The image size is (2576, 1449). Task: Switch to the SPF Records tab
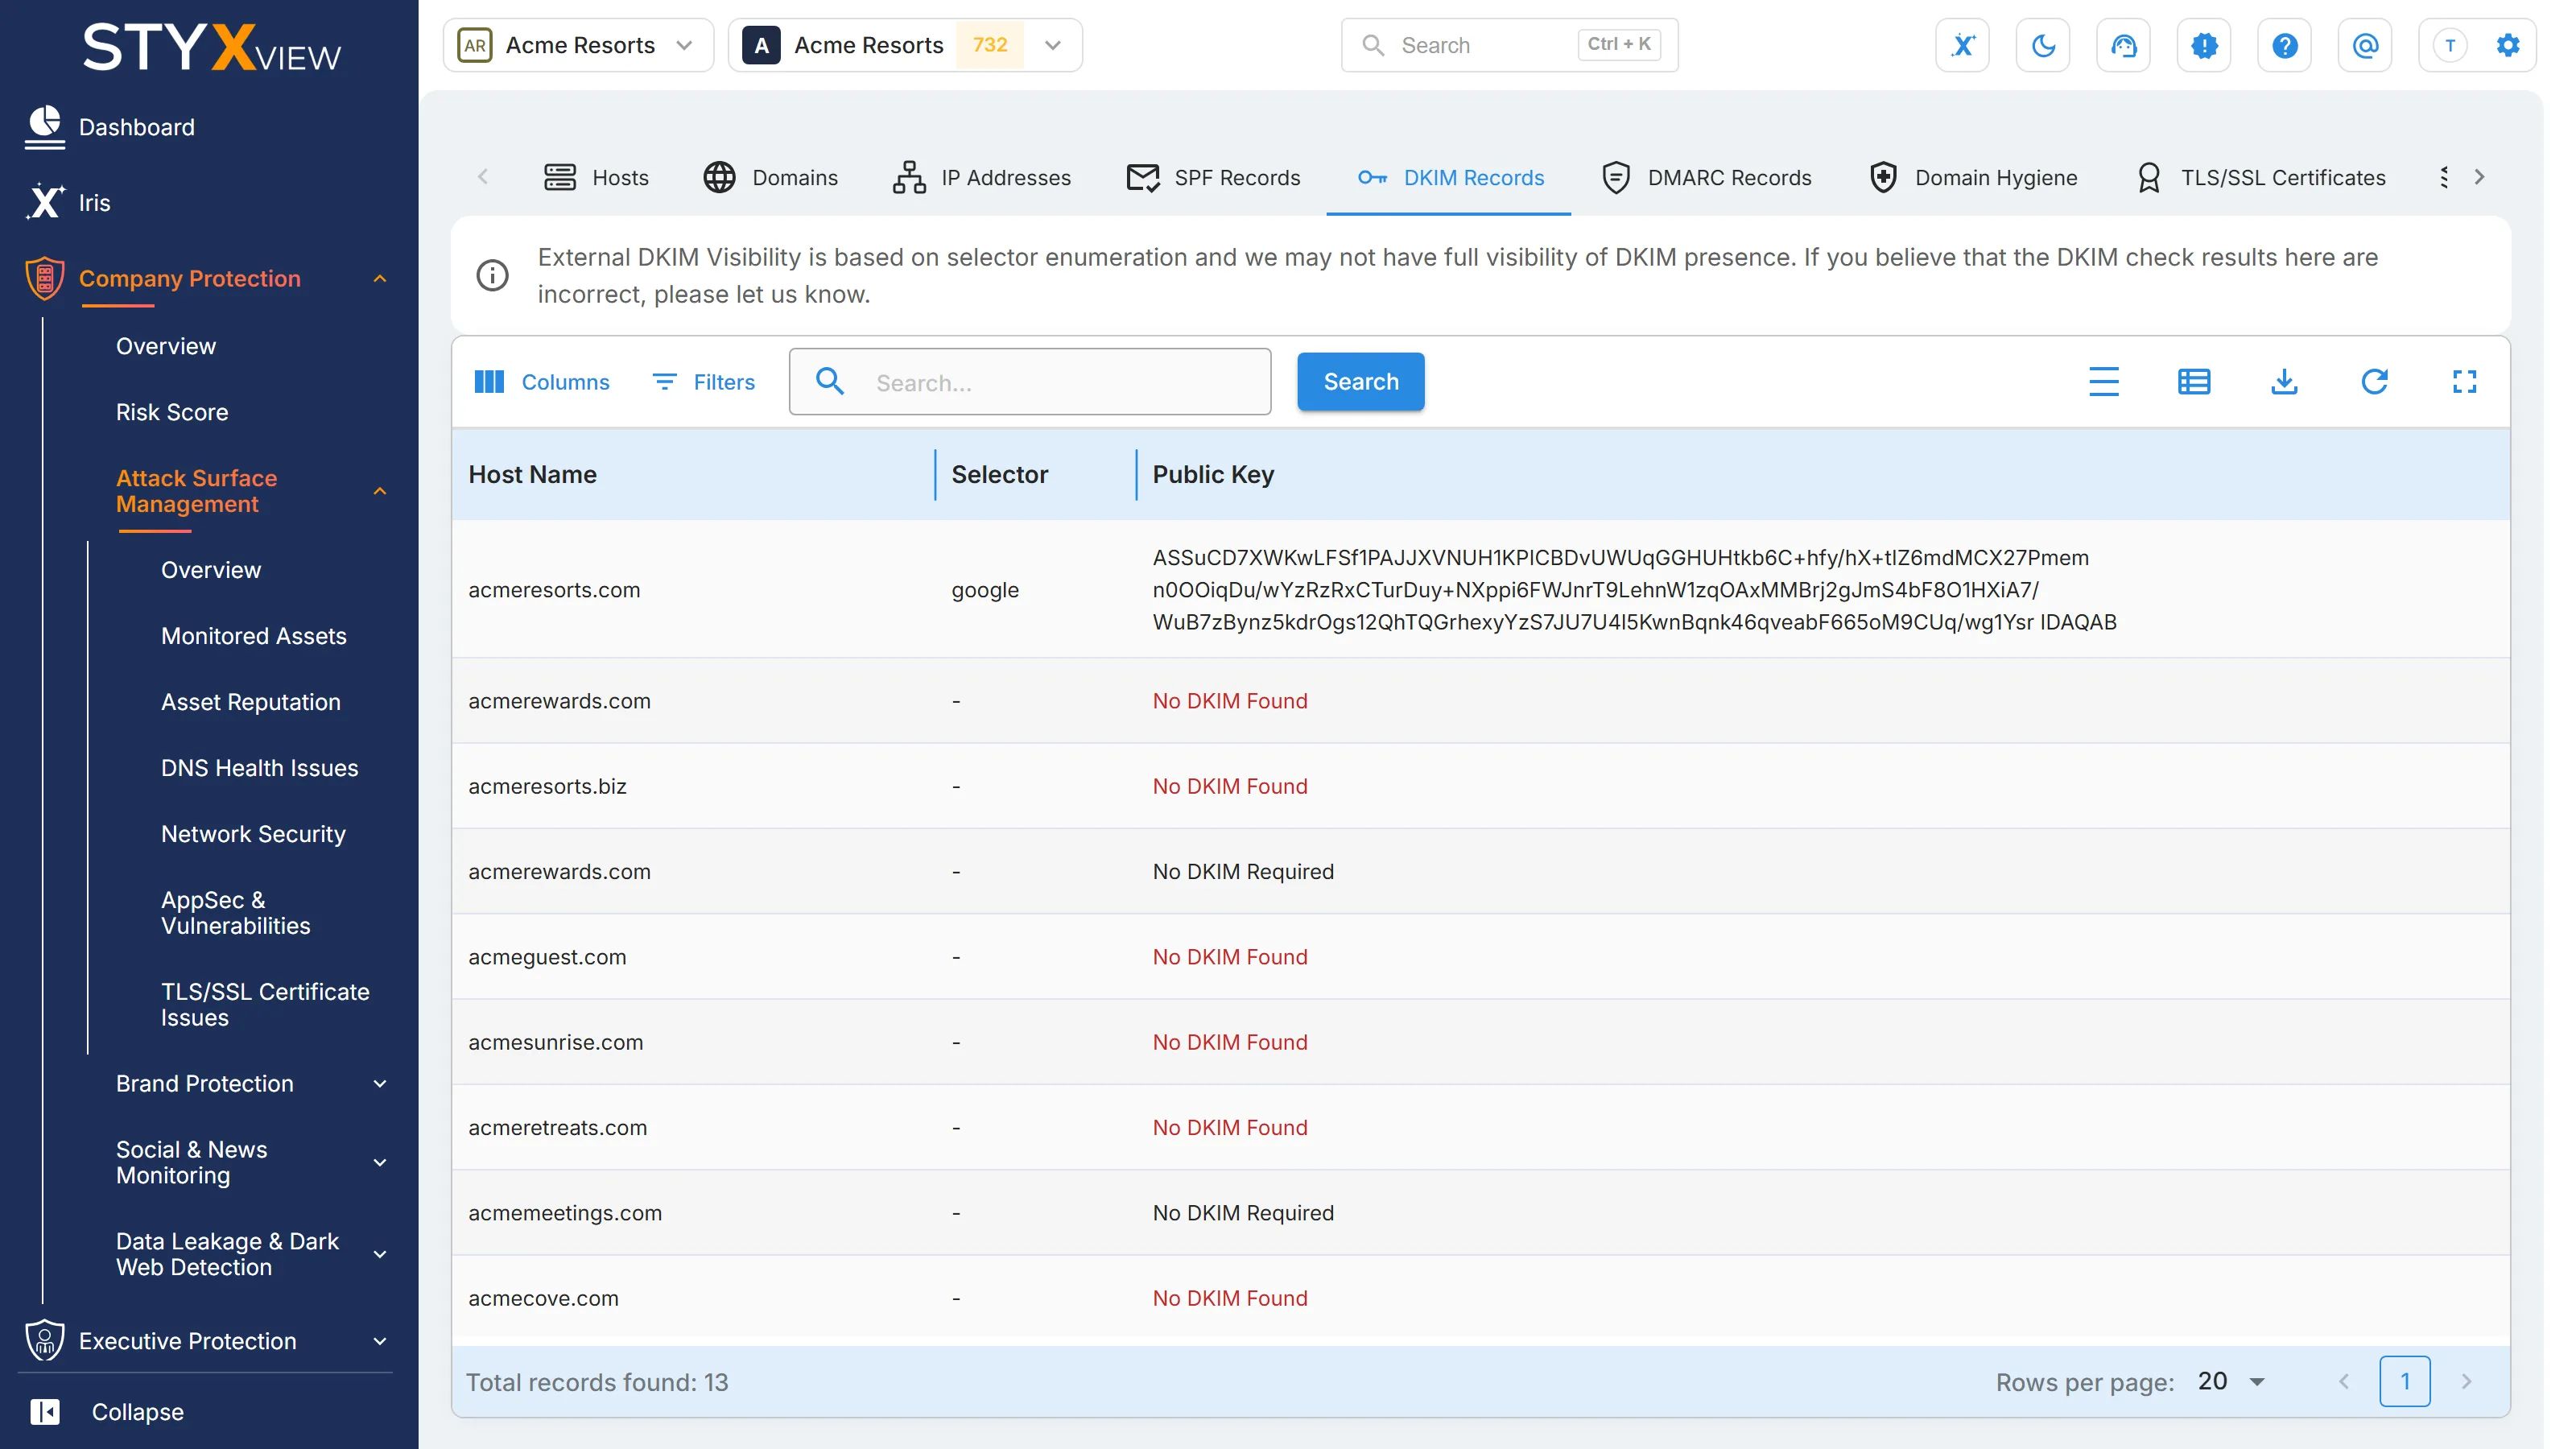[1213, 177]
